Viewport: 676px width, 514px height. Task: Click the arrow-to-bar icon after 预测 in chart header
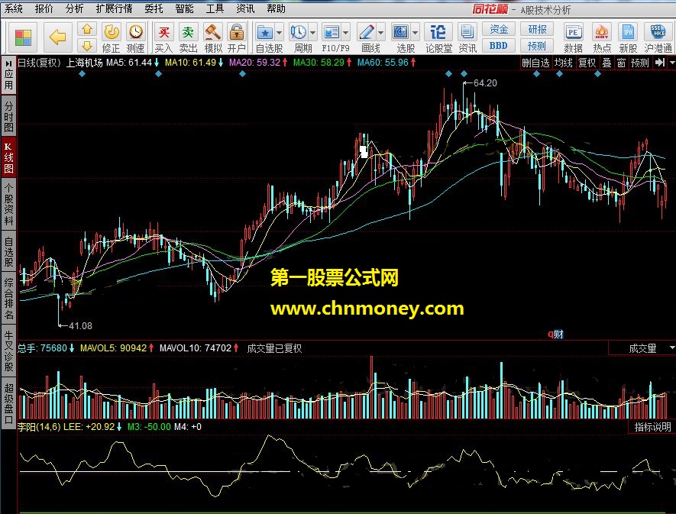[x=660, y=63]
